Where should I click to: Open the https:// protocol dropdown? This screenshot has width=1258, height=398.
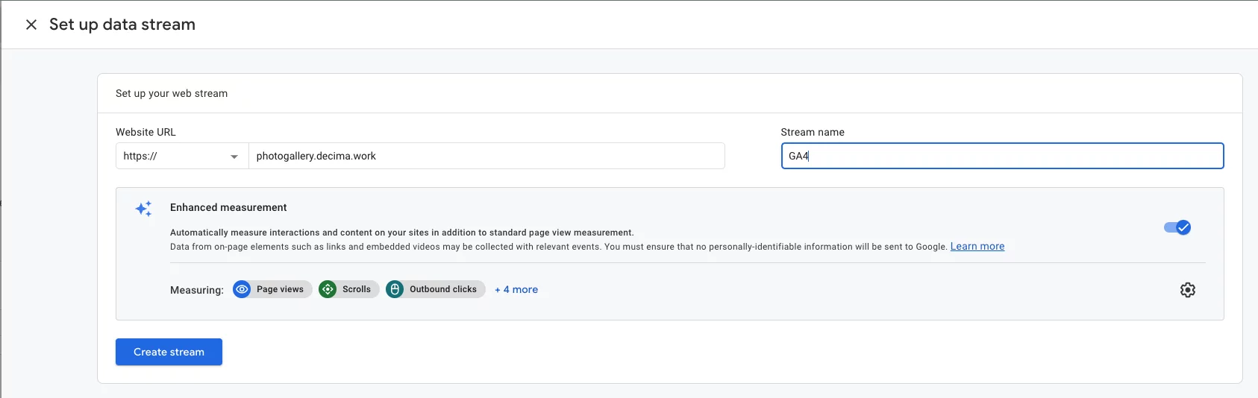click(181, 156)
